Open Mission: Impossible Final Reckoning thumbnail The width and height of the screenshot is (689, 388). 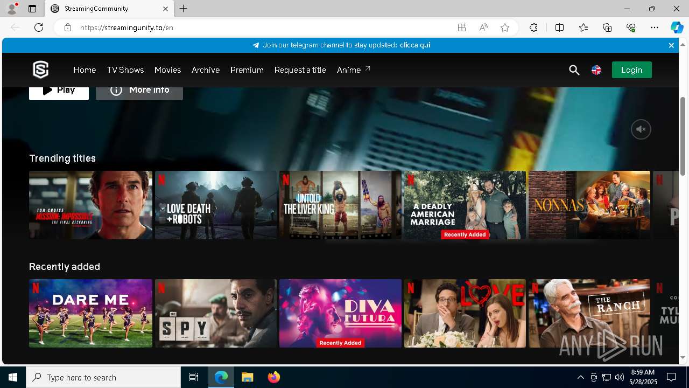click(90, 205)
